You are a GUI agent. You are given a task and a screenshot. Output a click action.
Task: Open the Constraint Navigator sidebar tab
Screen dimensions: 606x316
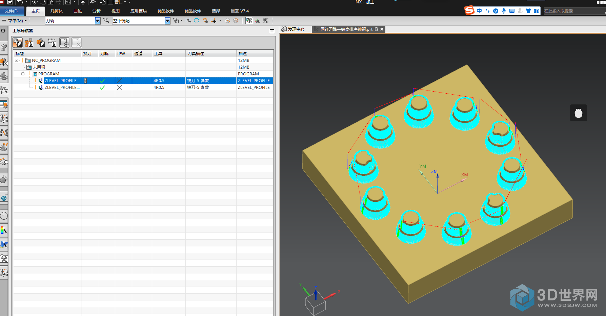point(4,62)
